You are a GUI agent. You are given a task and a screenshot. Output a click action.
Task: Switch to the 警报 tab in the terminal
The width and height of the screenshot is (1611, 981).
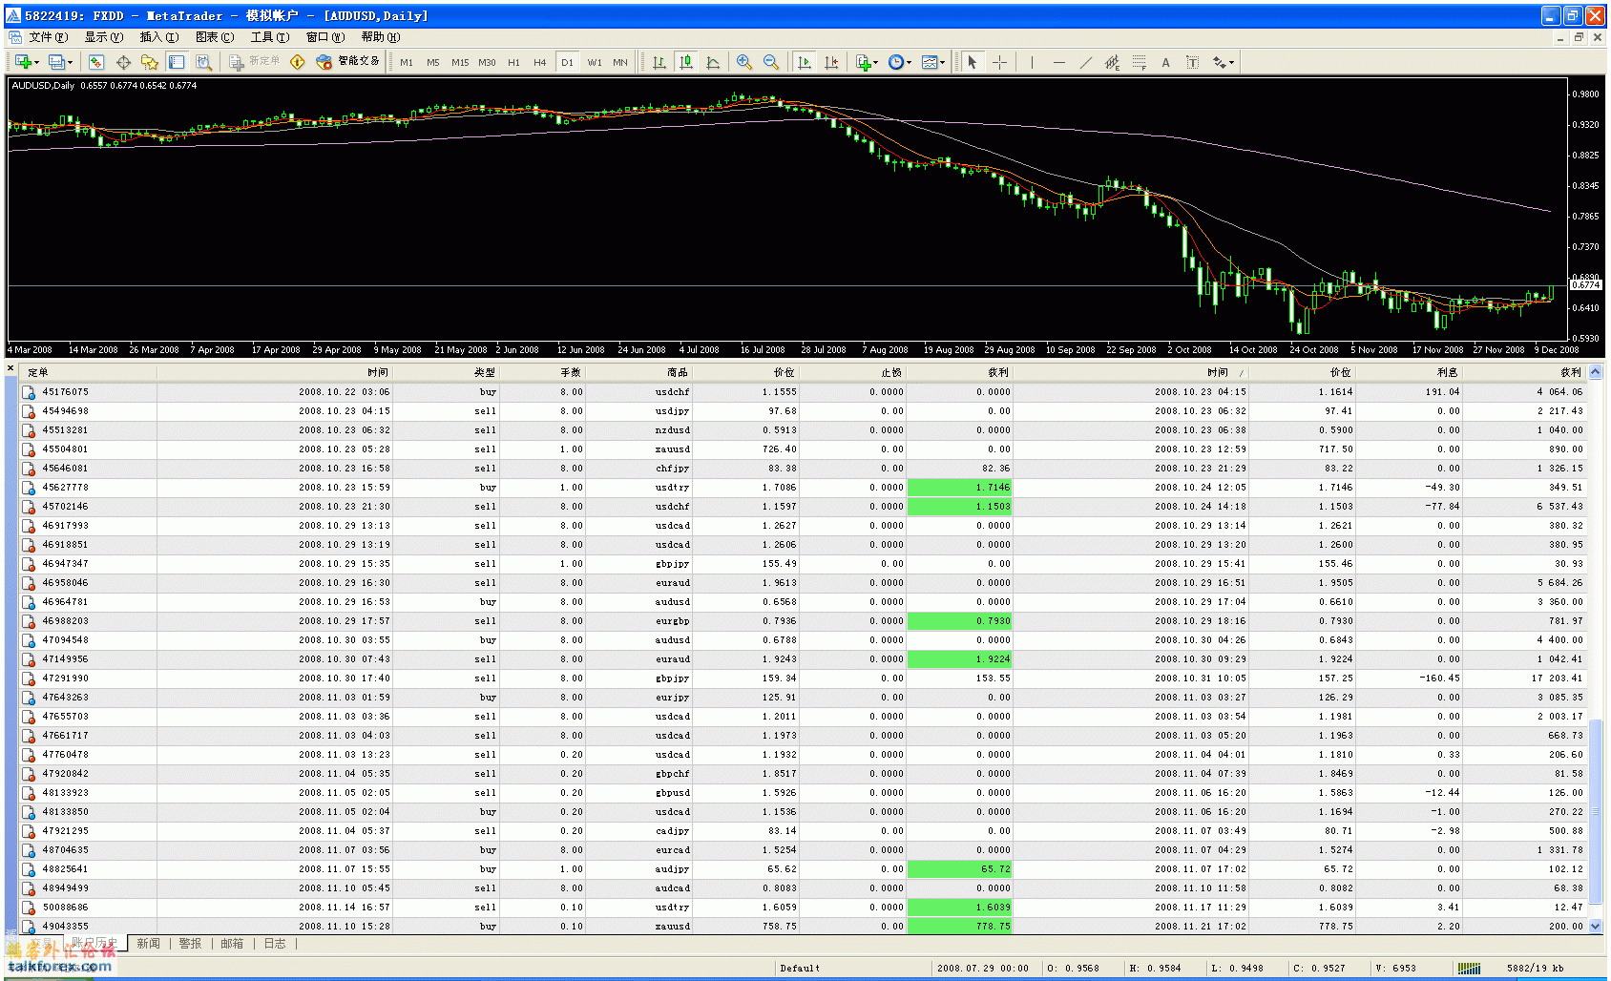coord(190,944)
